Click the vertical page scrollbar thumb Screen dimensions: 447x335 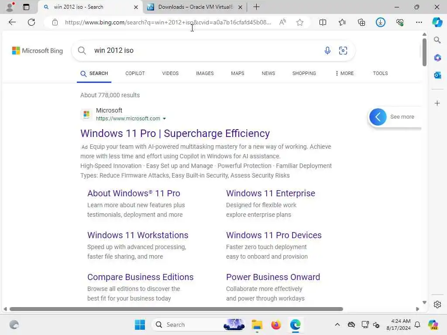click(x=424, y=52)
